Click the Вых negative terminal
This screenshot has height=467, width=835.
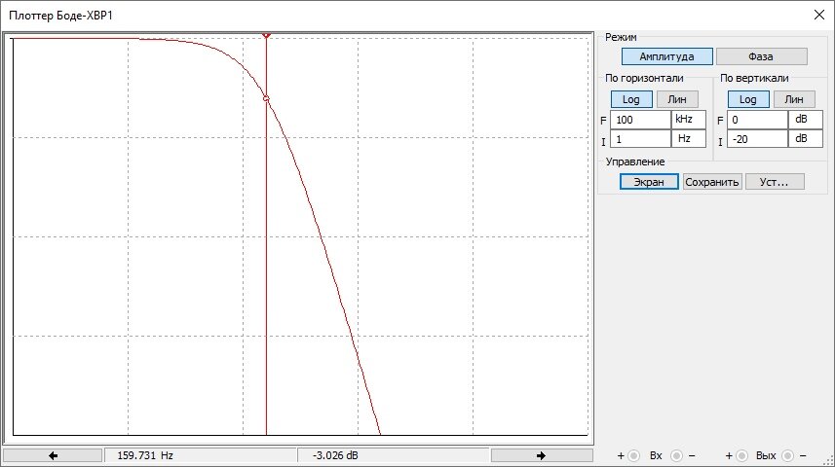point(787,456)
